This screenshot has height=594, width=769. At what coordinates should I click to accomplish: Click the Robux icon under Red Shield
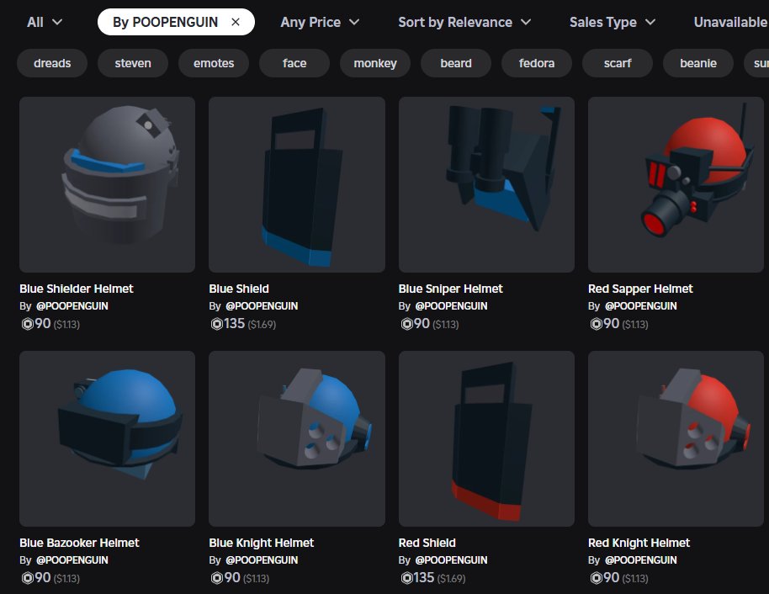point(406,578)
